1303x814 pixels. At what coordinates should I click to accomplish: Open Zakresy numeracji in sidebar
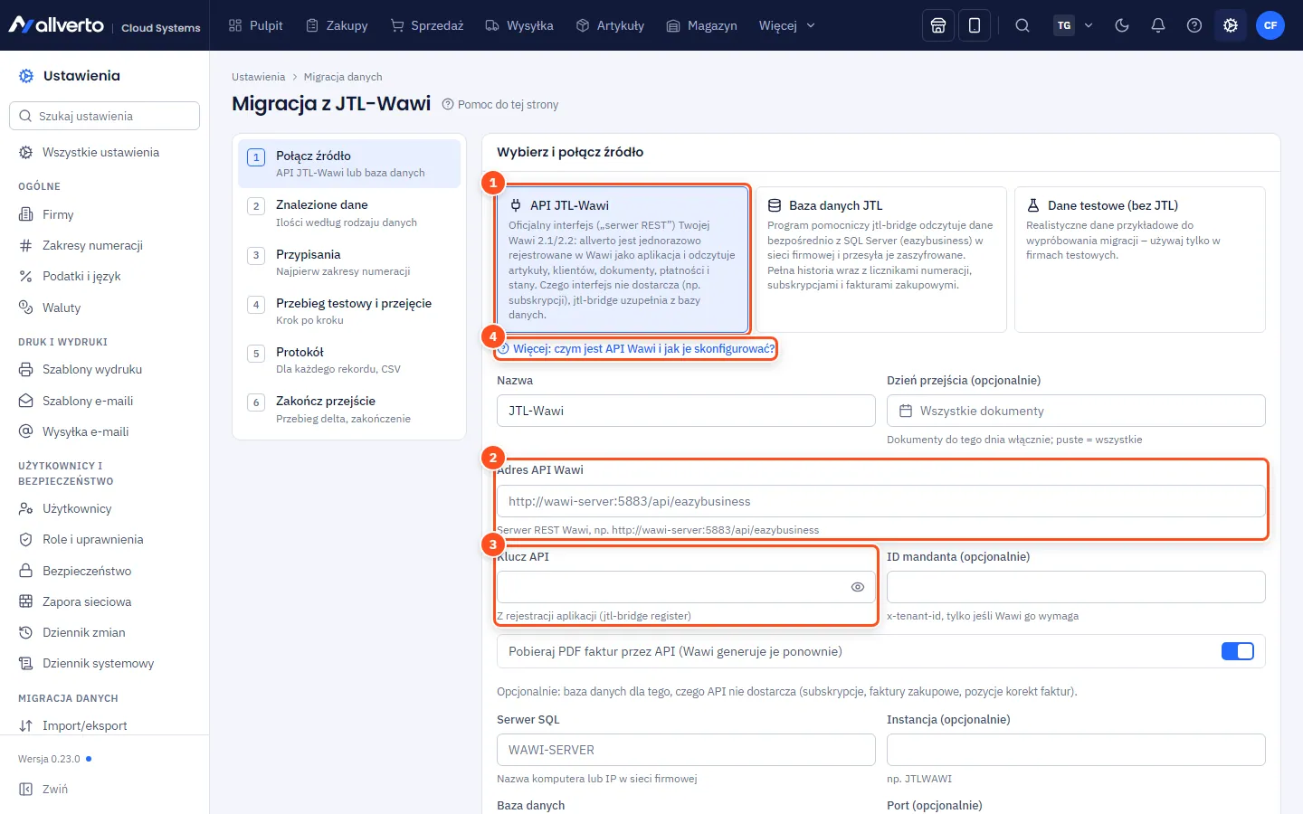pyautogui.click(x=104, y=245)
